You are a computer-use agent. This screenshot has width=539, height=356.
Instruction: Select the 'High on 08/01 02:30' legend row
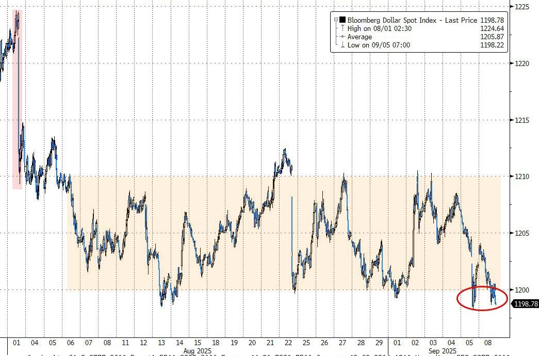point(380,29)
